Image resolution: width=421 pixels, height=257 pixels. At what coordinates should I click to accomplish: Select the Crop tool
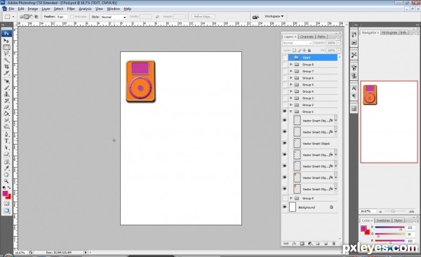(x=6, y=67)
